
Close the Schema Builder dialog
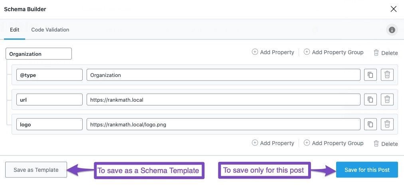[394, 9]
